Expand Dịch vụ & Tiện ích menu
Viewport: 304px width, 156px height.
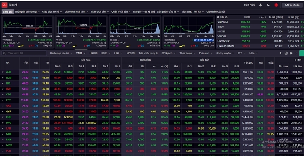coord(193,12)
